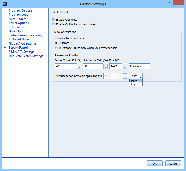
Task: Click the User Mode CPU input field
Action: (x=93, y=66)
